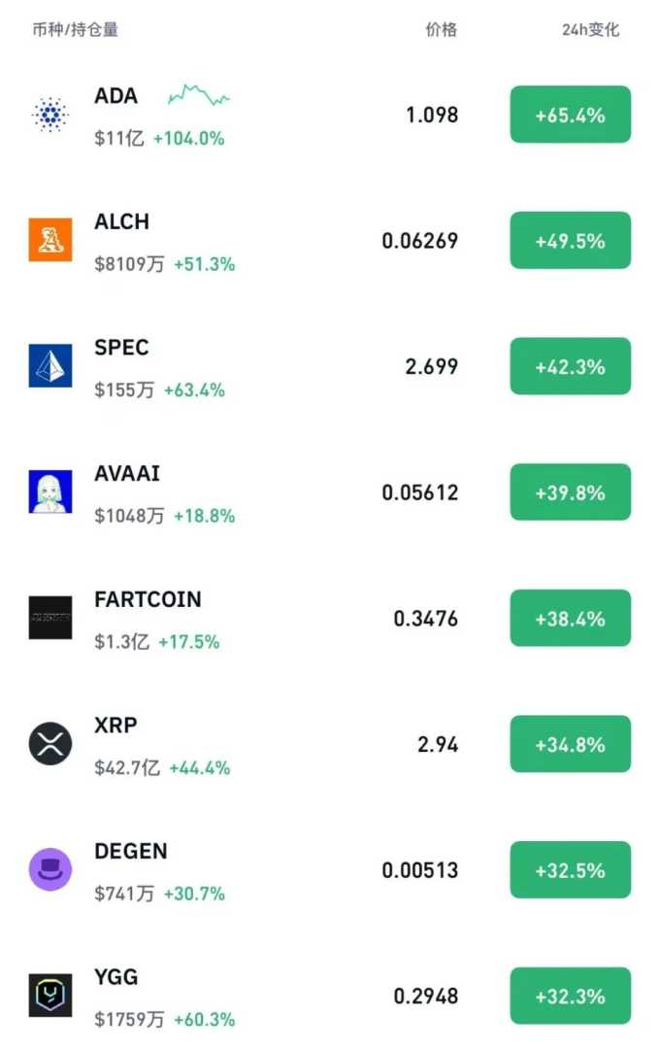Tap the AVAAI anime avatar icon
Screen dimensions: 660x1049
click(49, 491)
